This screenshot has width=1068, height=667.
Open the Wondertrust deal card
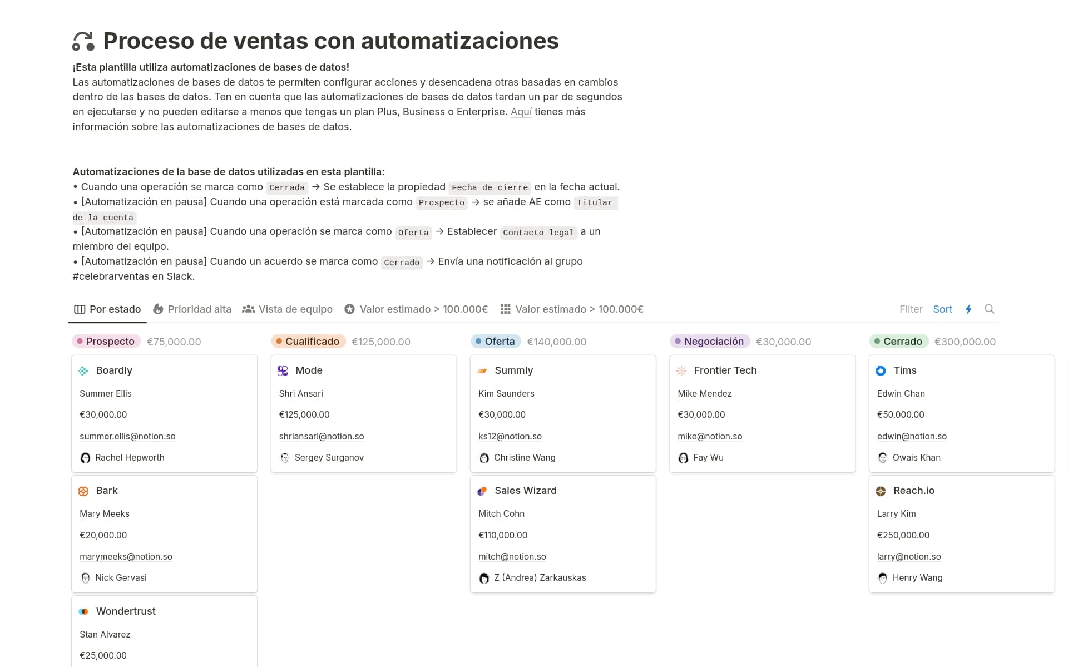[126, 611]
